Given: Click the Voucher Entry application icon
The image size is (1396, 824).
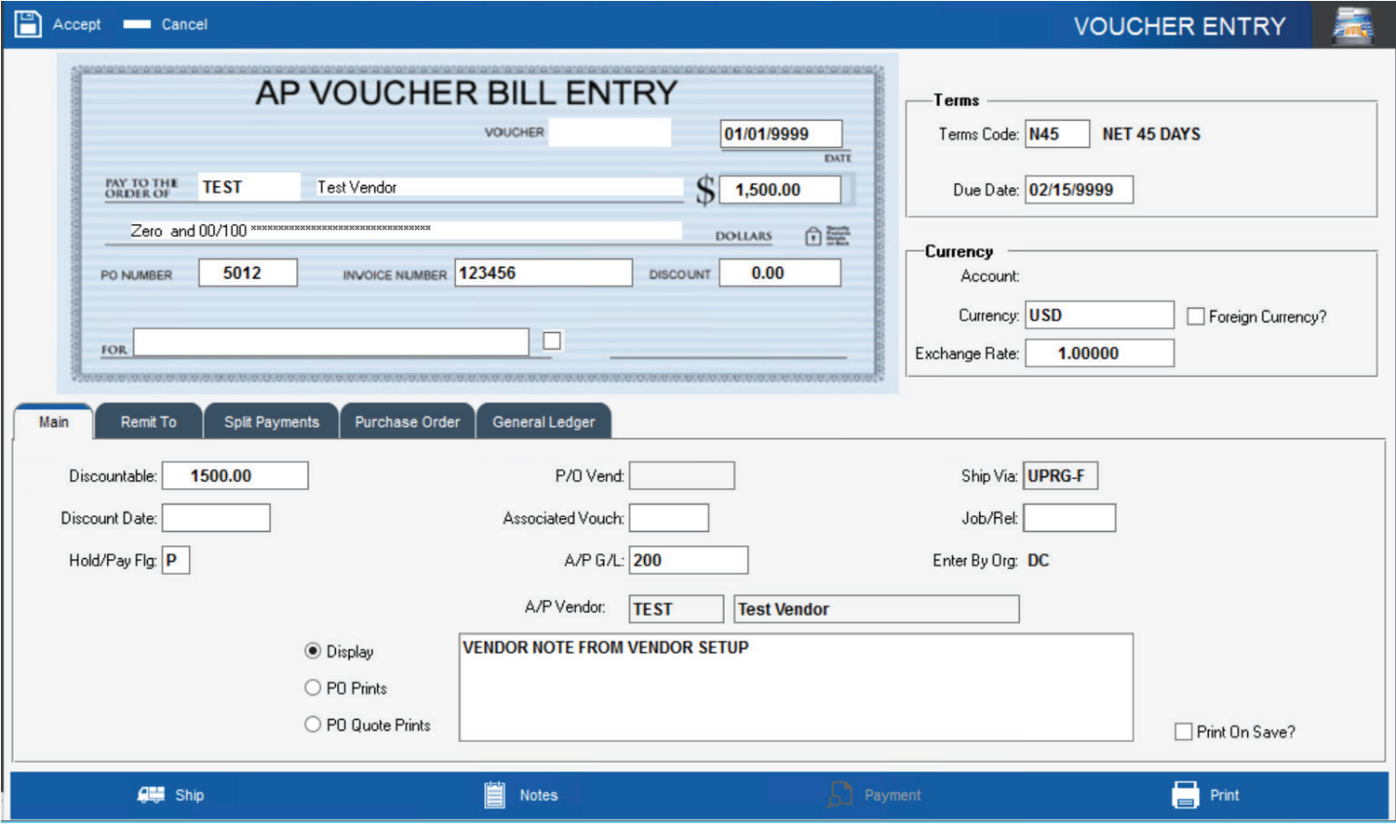Looking at the screenshot, I should point(1354,24).
